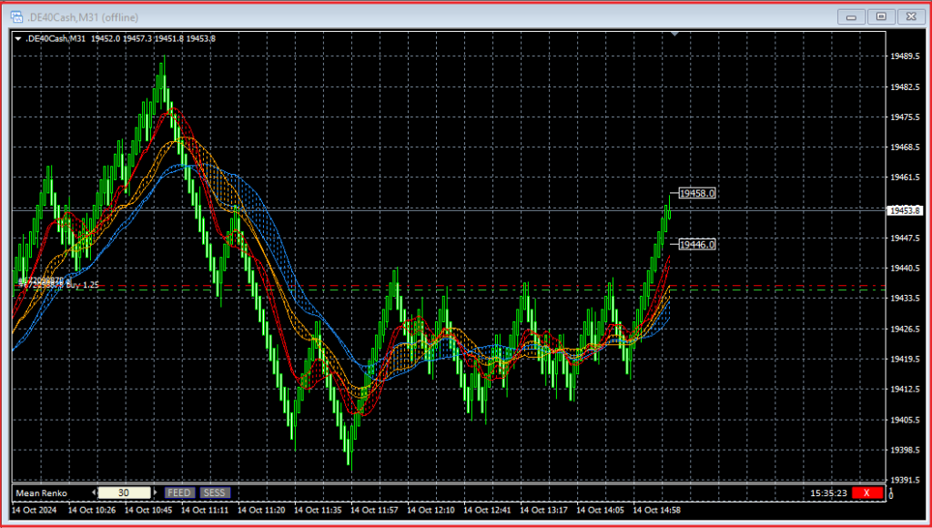
Task: Decrease Mean Renko size with left arrow
Action: tap(92, 492)
